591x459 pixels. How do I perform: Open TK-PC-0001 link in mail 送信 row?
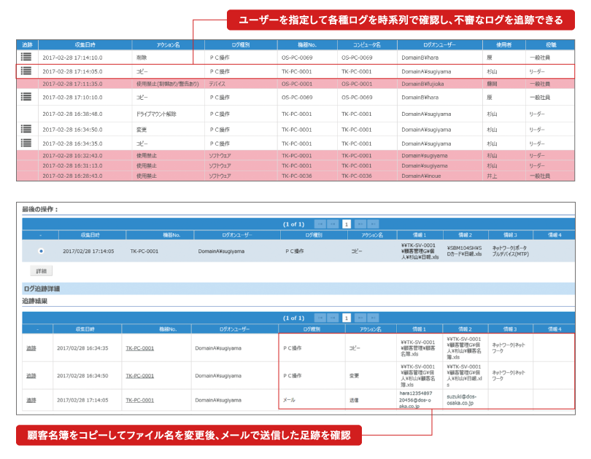coord(140,400)
